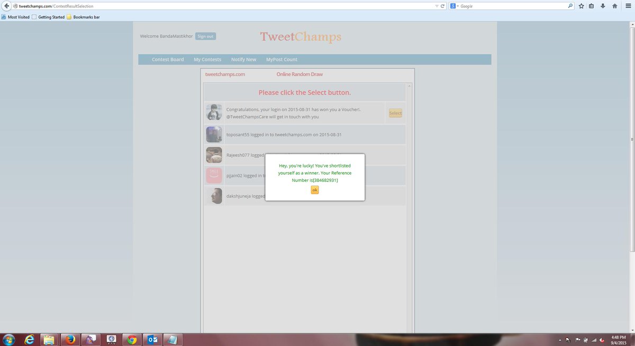This screenshot has width=635, height=346.
Task: Open the presentation globe app in taskbar
Action: click(111, 340)
